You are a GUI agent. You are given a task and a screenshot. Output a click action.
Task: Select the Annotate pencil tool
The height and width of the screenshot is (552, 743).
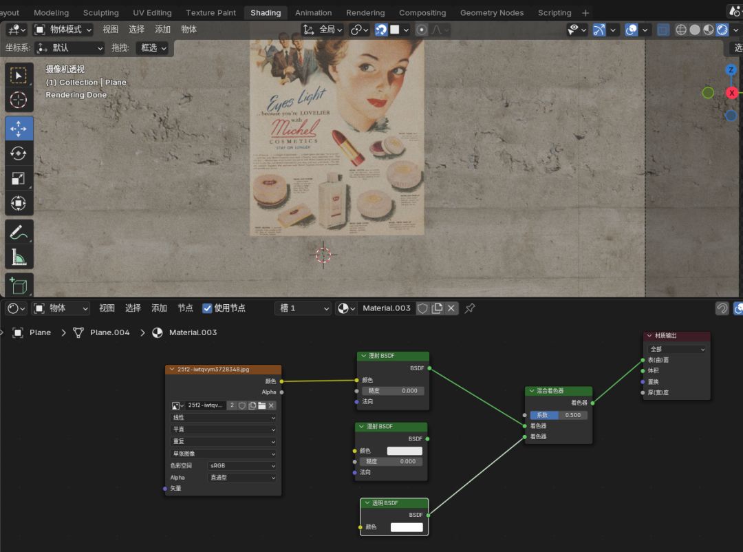tap(19, 232)
